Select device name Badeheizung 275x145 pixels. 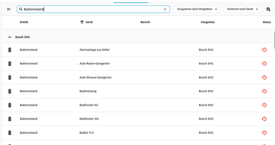point(88,91)
